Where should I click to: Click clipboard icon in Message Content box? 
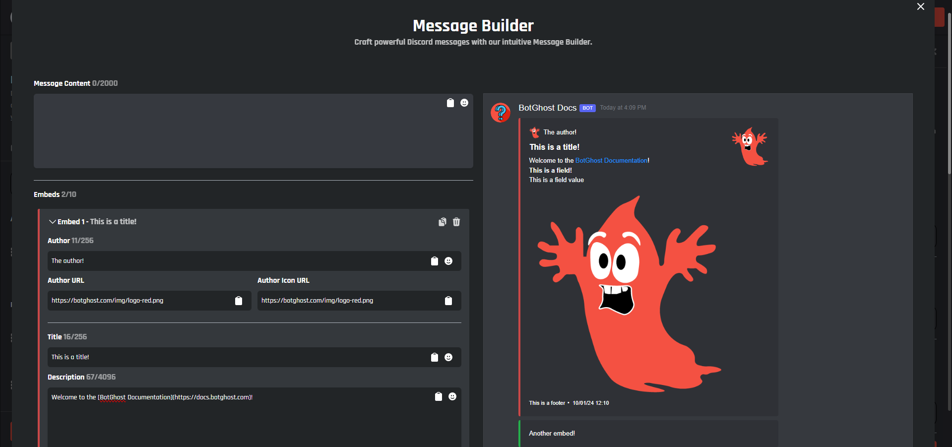point(450,103)
